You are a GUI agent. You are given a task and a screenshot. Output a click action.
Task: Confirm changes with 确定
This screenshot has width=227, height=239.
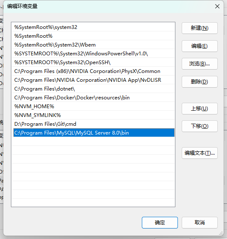[160, 223]
